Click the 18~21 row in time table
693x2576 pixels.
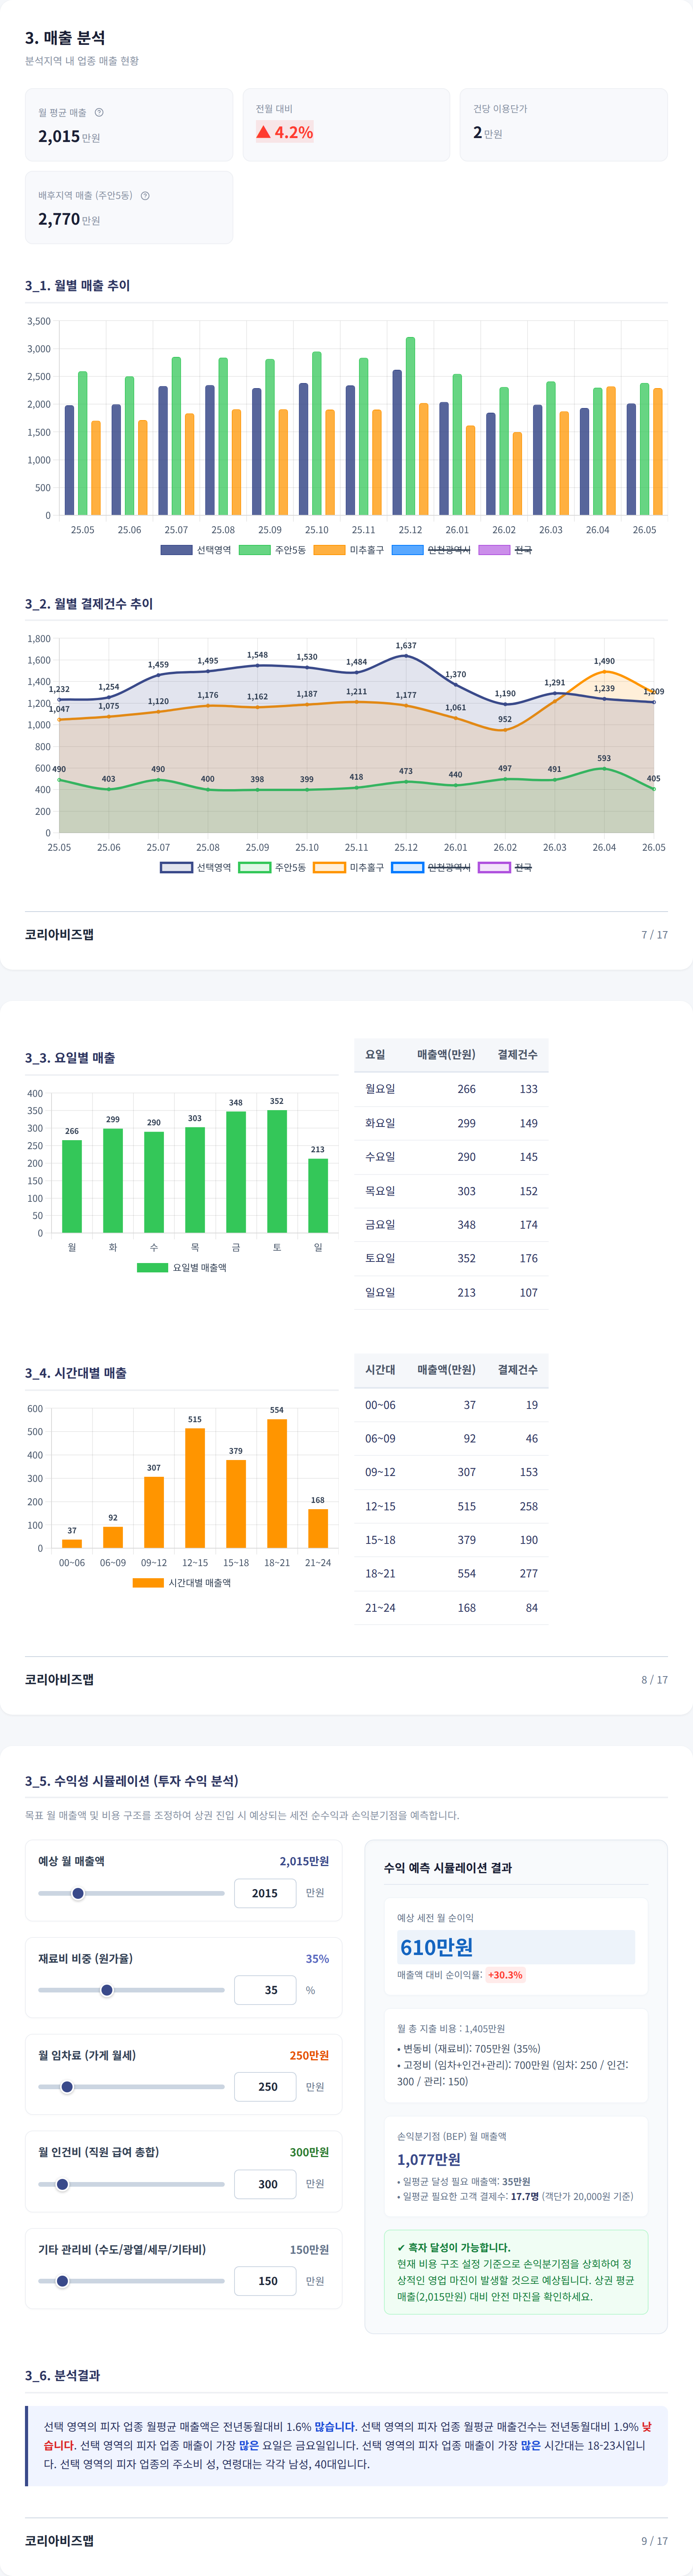click(x=451, y=1573)
